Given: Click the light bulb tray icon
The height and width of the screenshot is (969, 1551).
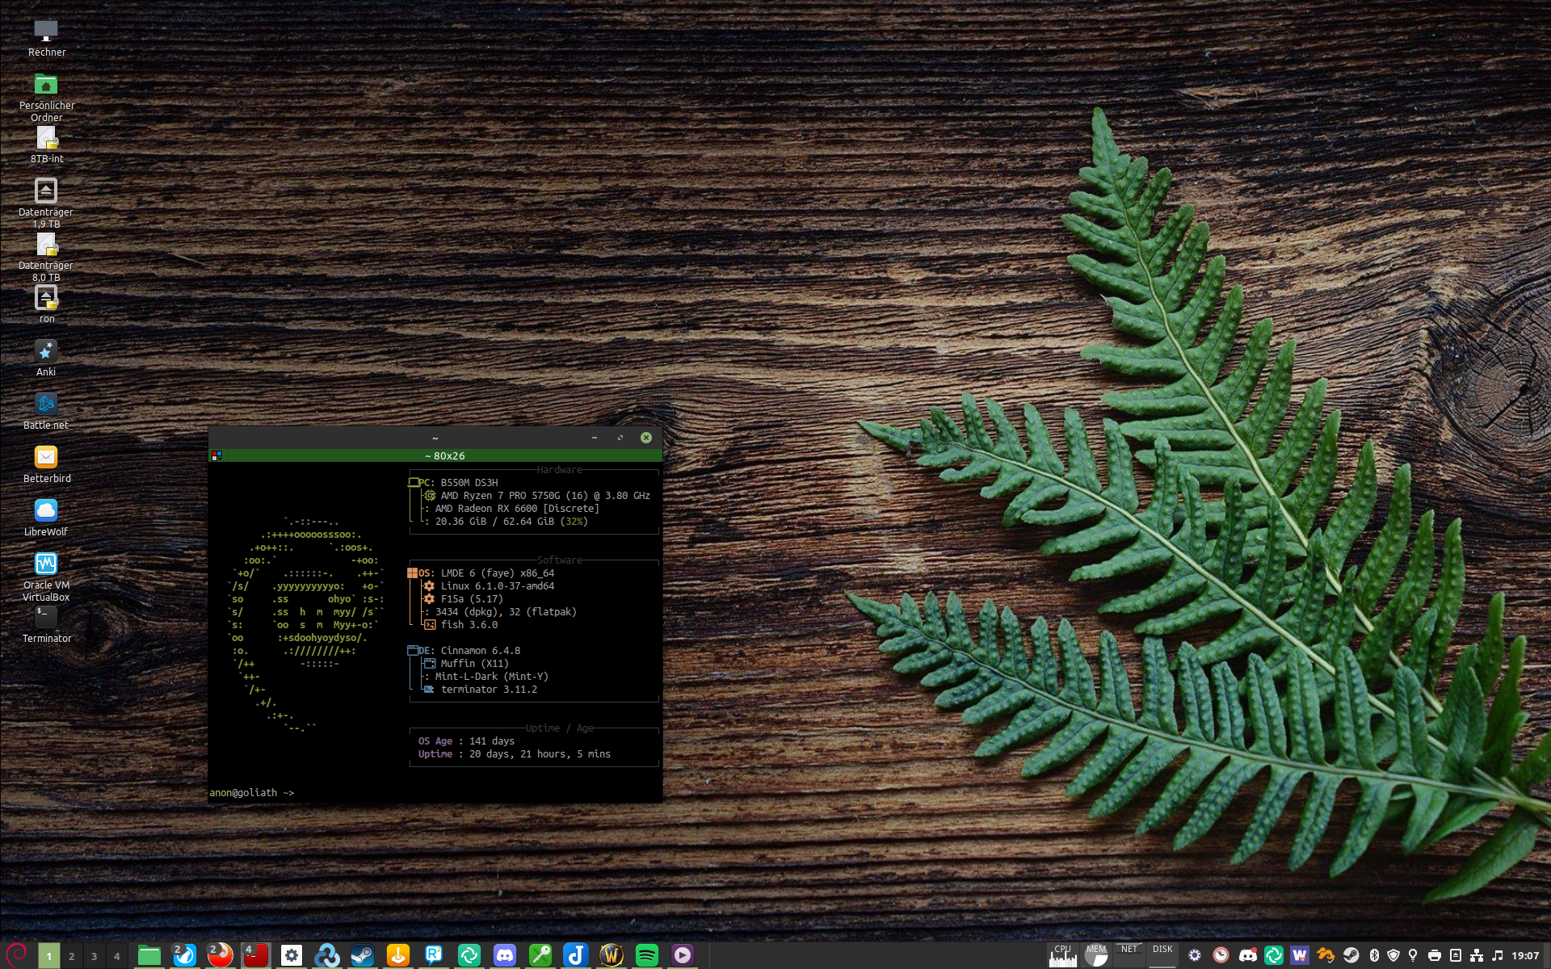Looking at the screenshot, I should click(x=1413, y=956).
